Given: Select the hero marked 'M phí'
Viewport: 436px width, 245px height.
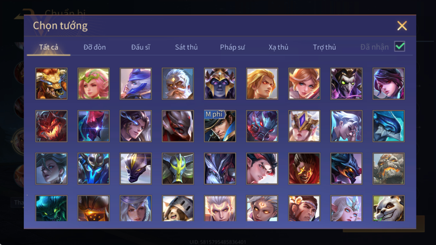Looking at the screenshot, I should (220, 126).
